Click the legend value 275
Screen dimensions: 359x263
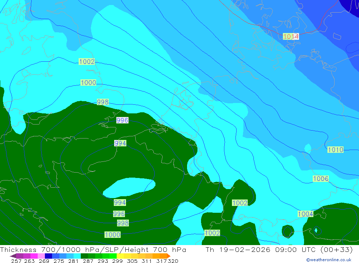59,261
